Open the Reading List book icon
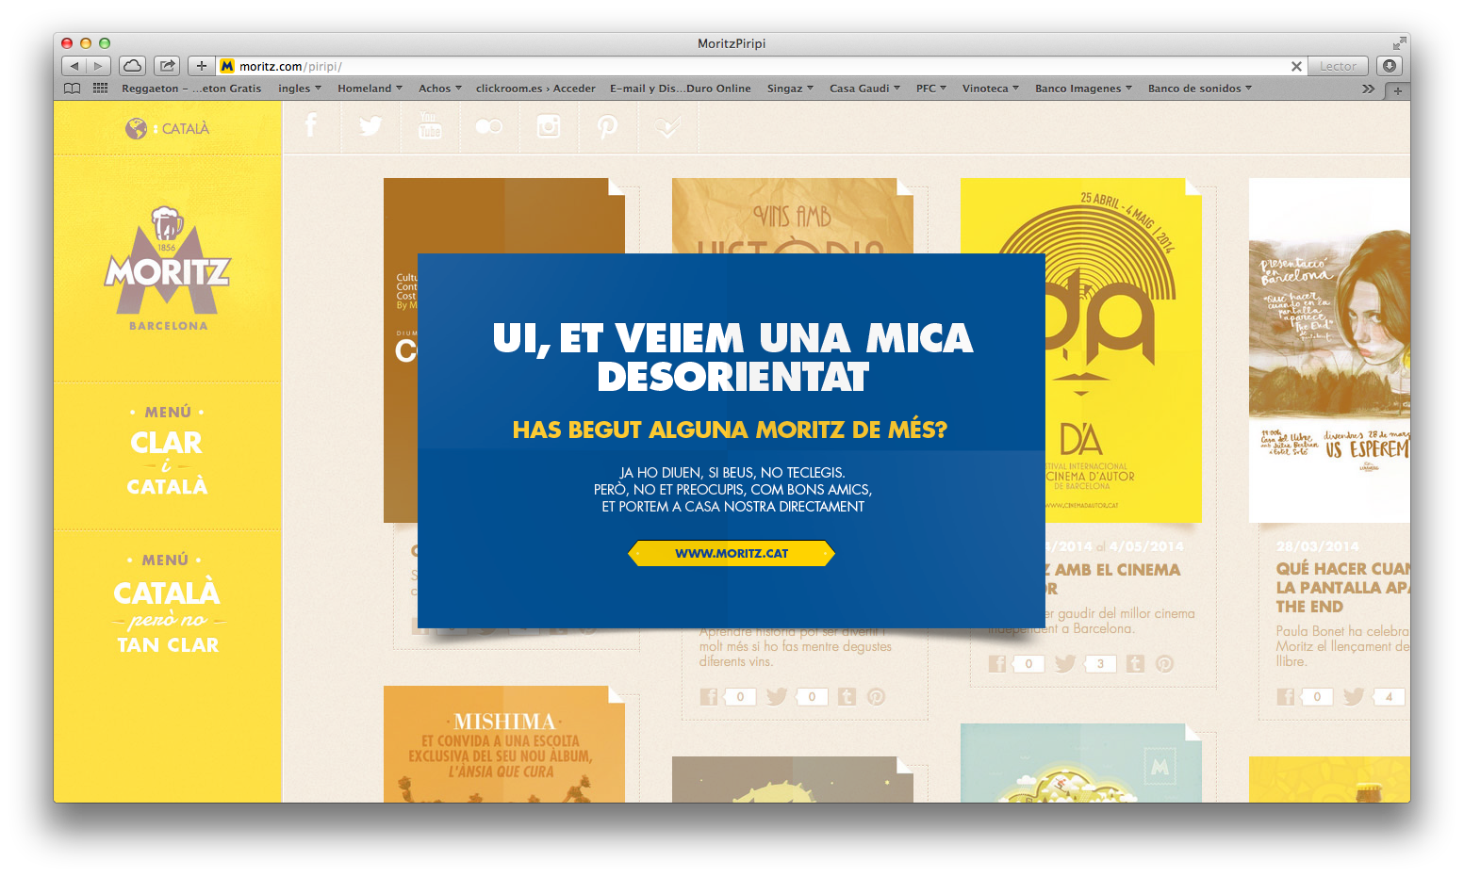Screen dimensions: 1464x877 [x=72, y=89]
